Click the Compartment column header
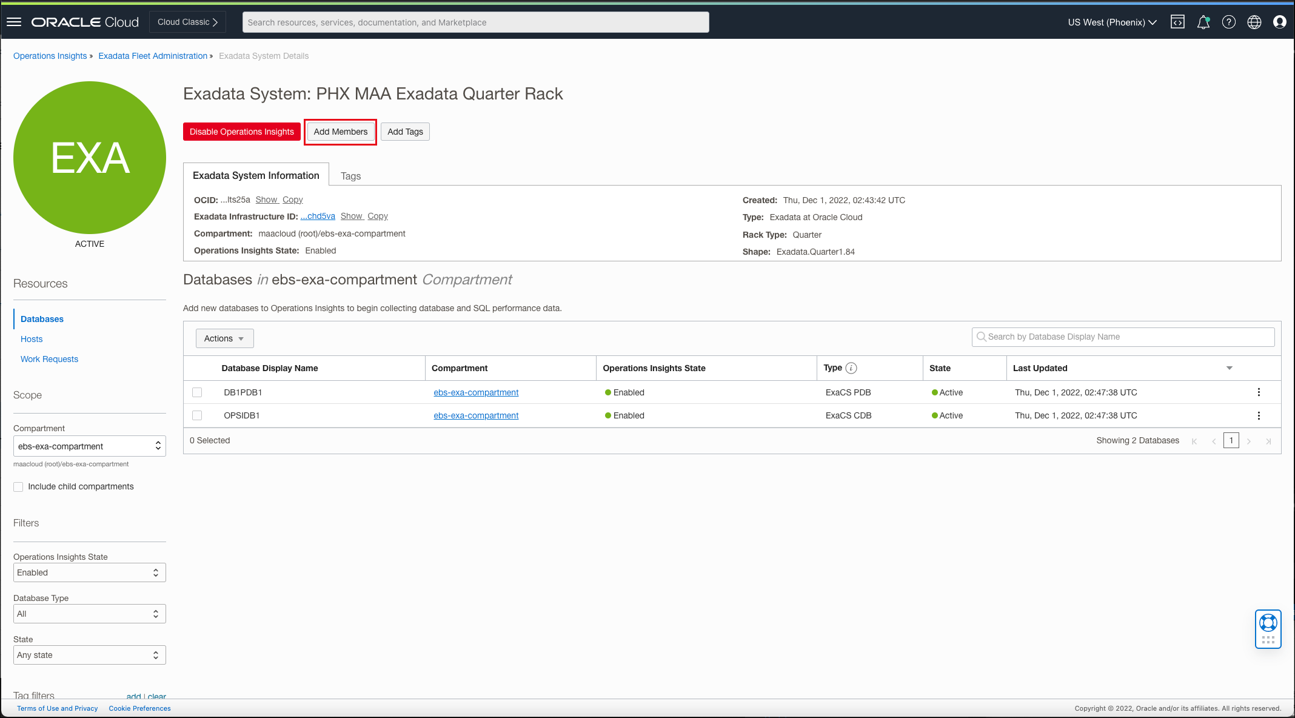Screen dimensions: 1295x718 coord(460,368)
